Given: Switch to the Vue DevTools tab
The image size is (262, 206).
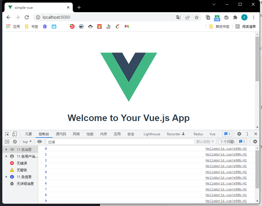Looking at the screenshot, I should [x=212, y=134].
